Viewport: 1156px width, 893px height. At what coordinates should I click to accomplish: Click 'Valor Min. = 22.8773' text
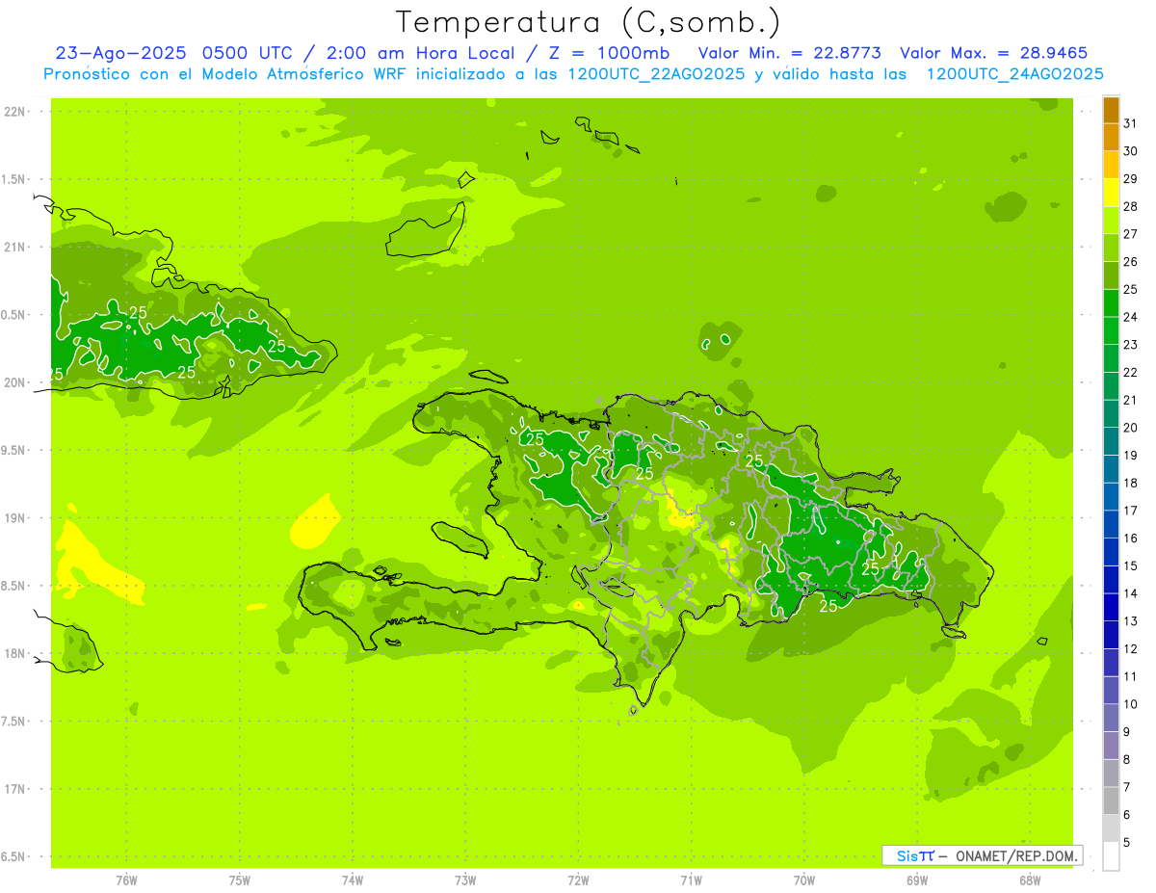coord(789,53)
